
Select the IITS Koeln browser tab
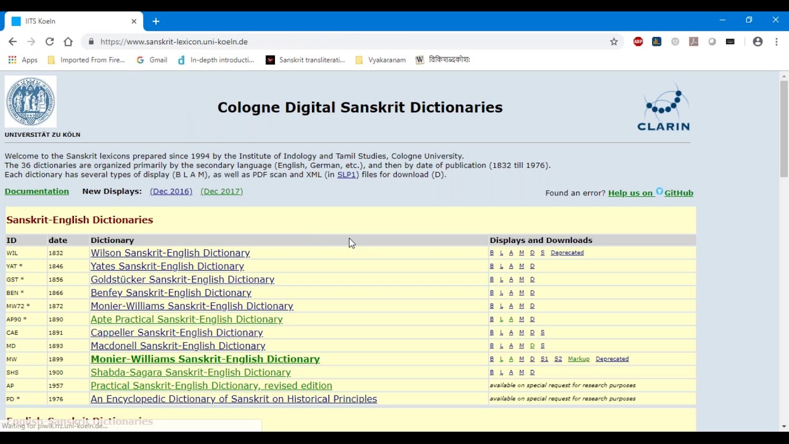click(74, 21)
